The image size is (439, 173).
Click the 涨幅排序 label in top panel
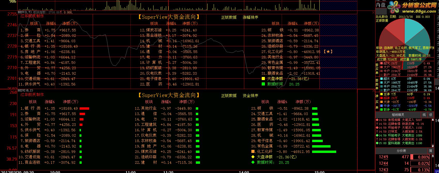(x=250, y=17)
